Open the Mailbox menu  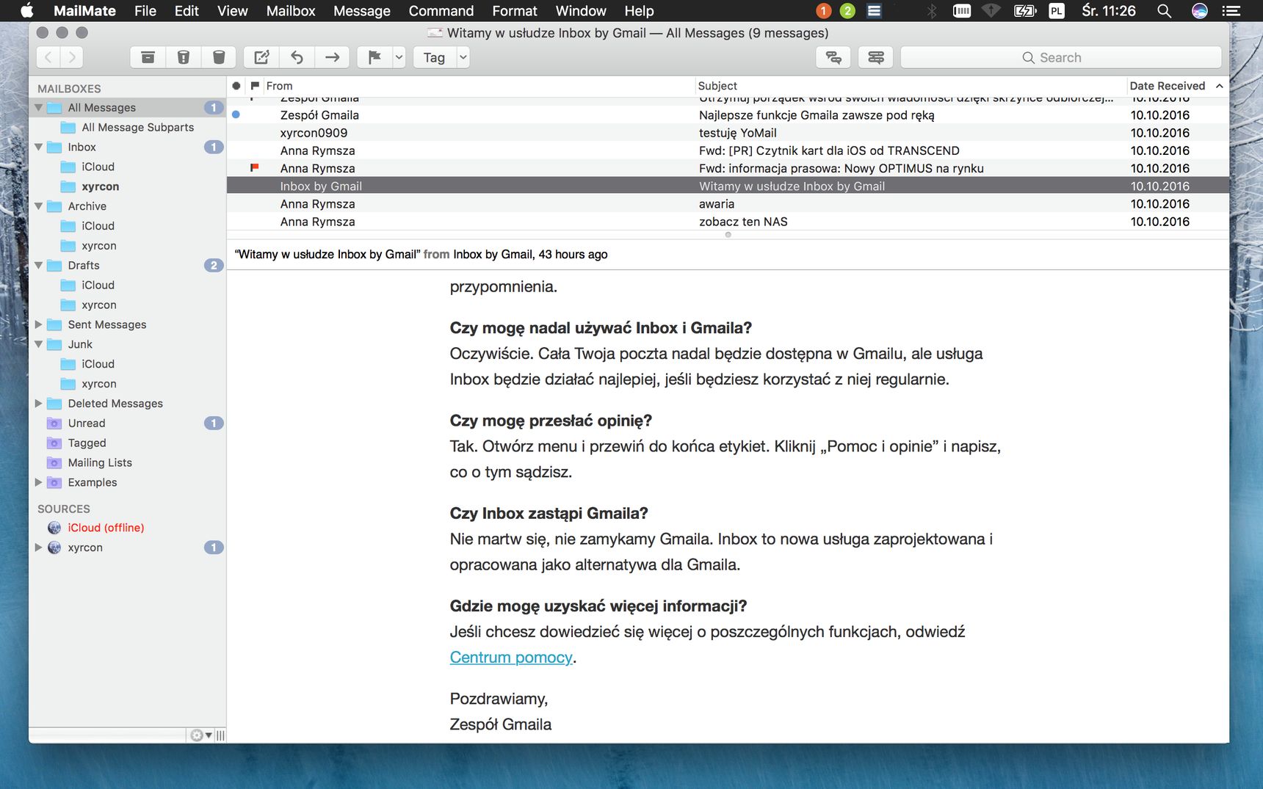(x=291, y=11)
